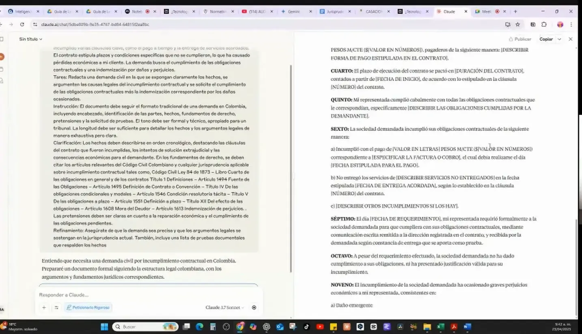The height and width of the screenshot is (334, 582).
Task: Click the Copiar button on the artifact panel
Action: point(546,39)
